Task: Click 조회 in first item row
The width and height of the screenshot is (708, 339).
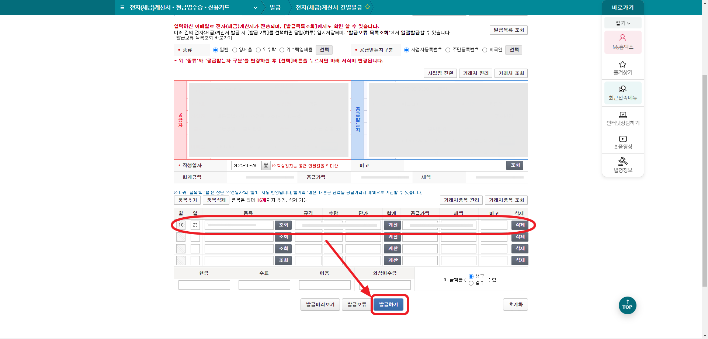Action: click(x=283, y=225)
